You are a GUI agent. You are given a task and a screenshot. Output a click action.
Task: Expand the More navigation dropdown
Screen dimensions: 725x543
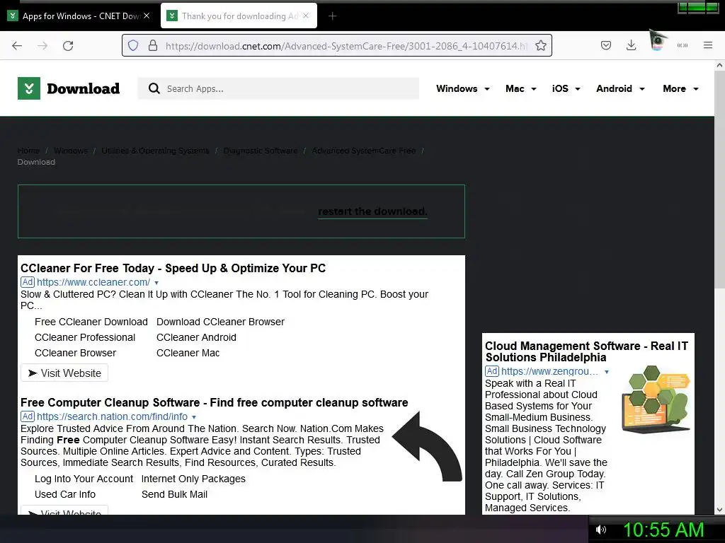680,88
